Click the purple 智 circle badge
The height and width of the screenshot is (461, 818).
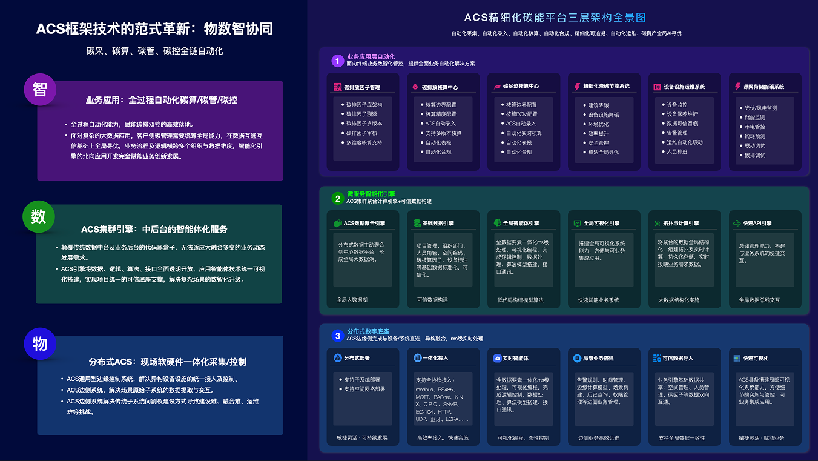40,90
